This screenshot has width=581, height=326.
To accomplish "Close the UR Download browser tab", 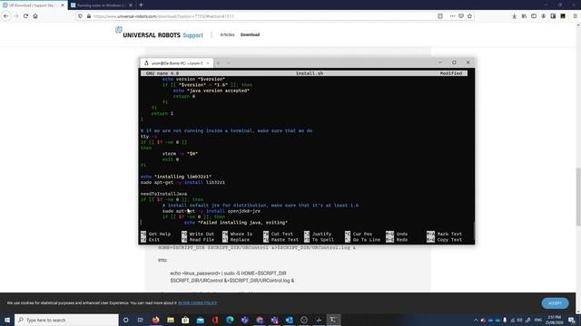I will (63, 5).
